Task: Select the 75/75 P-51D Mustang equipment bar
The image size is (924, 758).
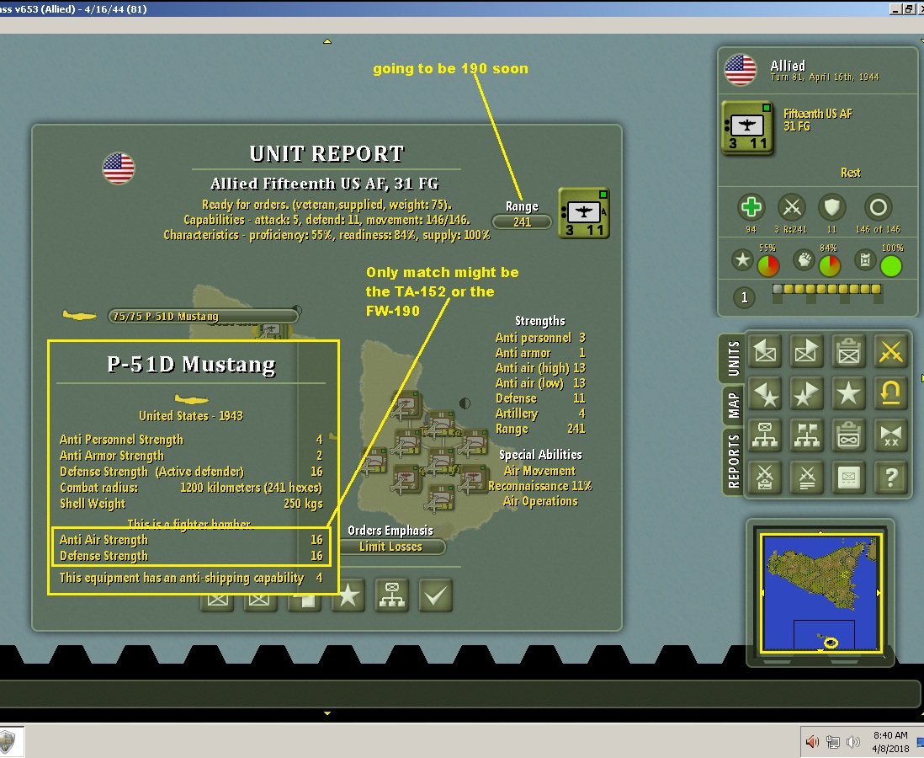Action: [204, 316]
